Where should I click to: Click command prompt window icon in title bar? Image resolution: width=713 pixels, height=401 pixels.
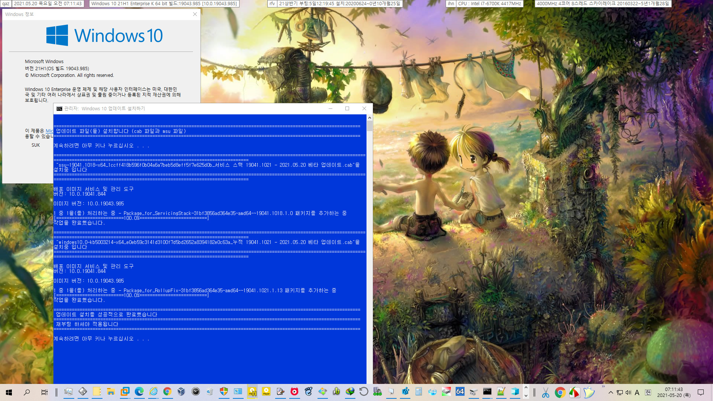click(x=59, y=108)
